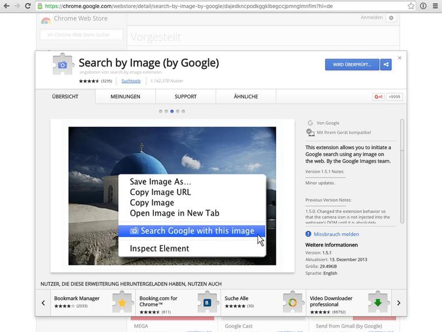
Task: Bookmark page with star icon
Action: coord(411,6)
